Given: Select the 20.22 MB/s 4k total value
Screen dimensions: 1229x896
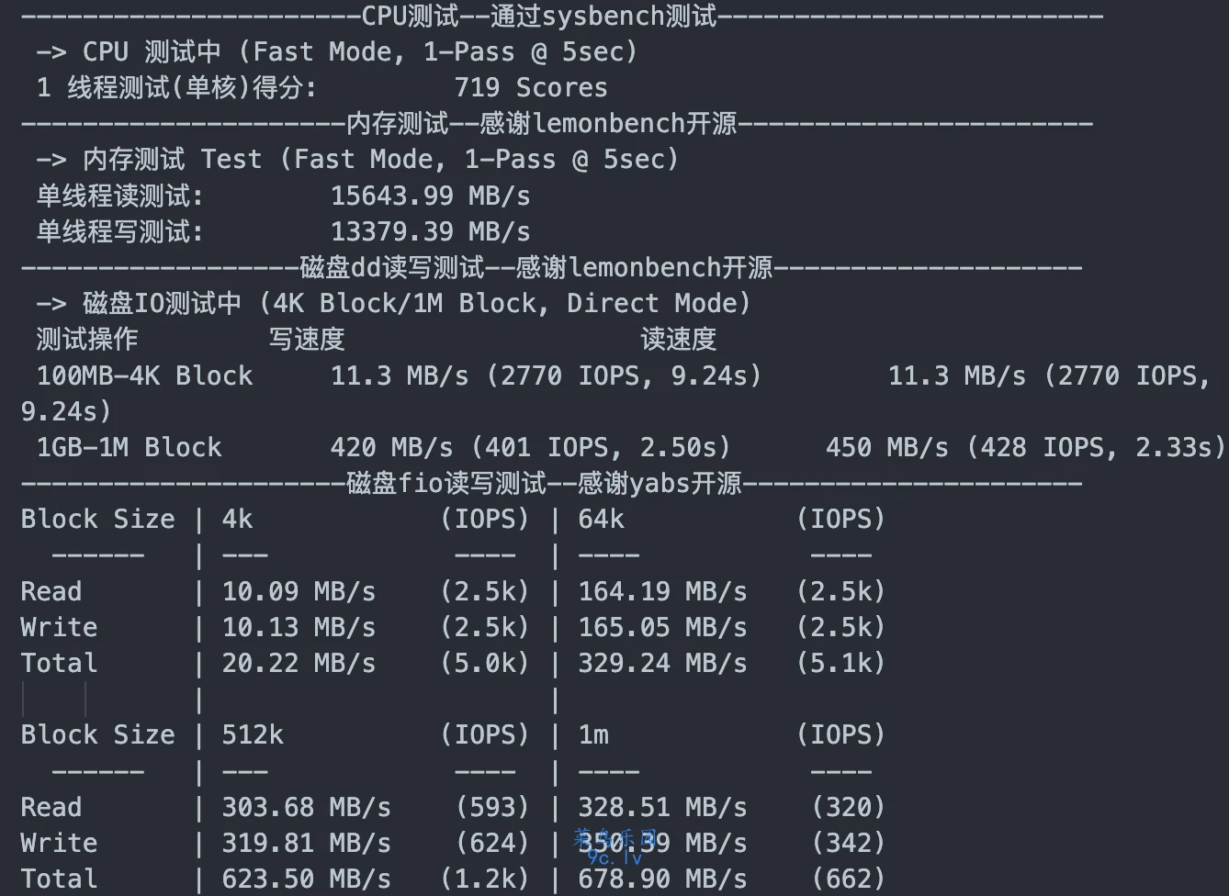Looking at the screenshot, I should point(299,664).
